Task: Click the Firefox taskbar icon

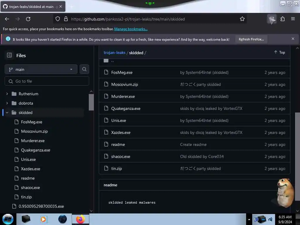Action: (x=81, y=219)
